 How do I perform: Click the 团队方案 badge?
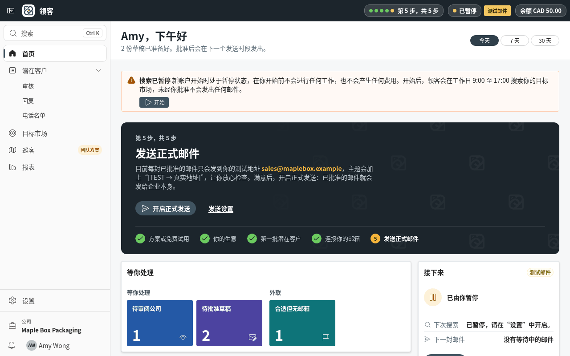click(90, 150)
